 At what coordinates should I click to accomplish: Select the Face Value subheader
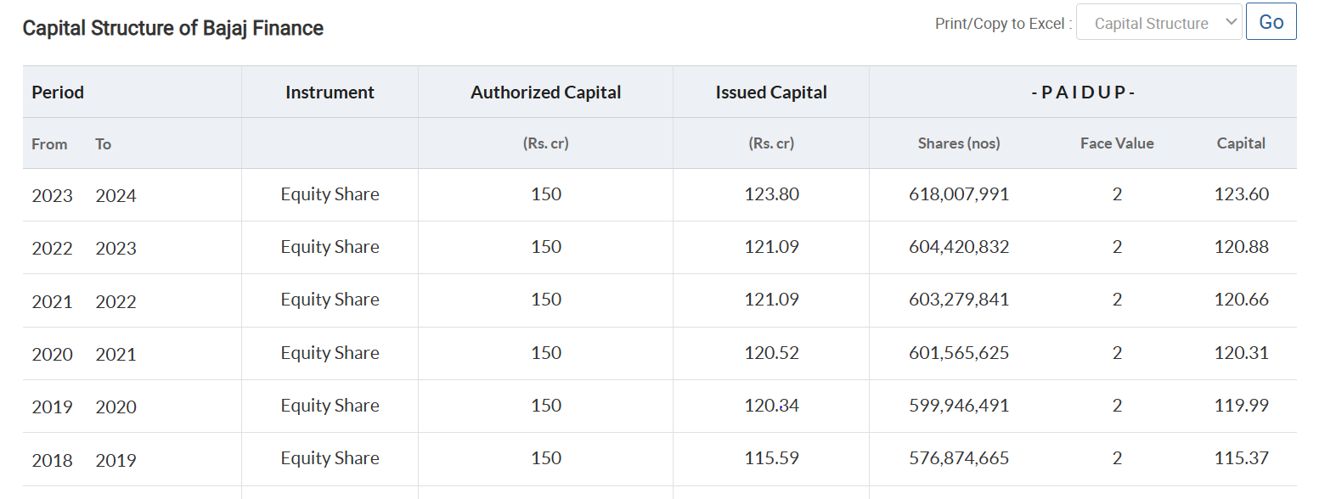click(x=1117, y=143)
